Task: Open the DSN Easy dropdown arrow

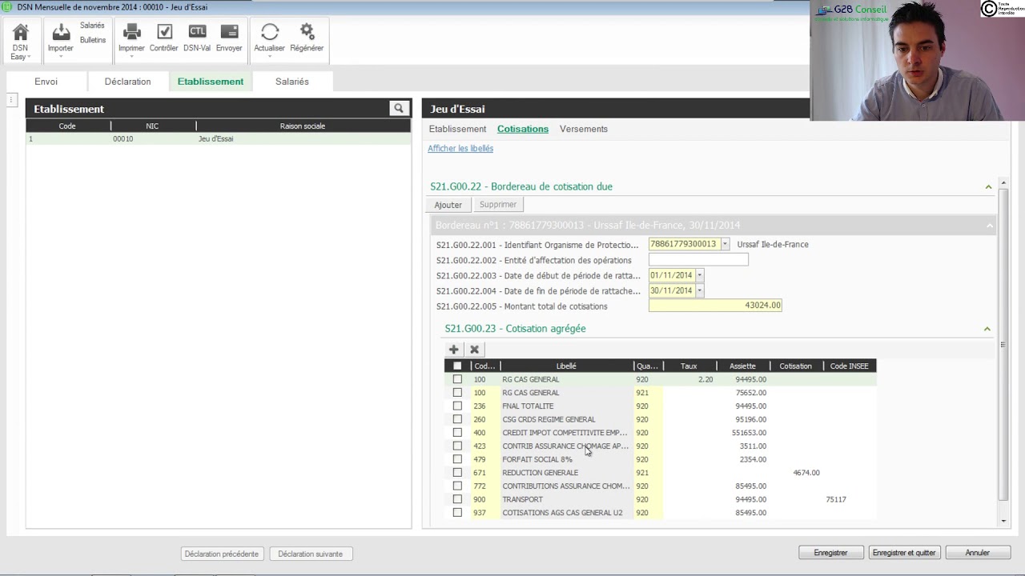Action: pos(29,58)
